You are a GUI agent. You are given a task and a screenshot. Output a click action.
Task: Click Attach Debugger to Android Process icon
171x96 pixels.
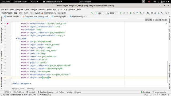(x=141, y=13)
